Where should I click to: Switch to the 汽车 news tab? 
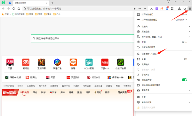coord(53,92)
